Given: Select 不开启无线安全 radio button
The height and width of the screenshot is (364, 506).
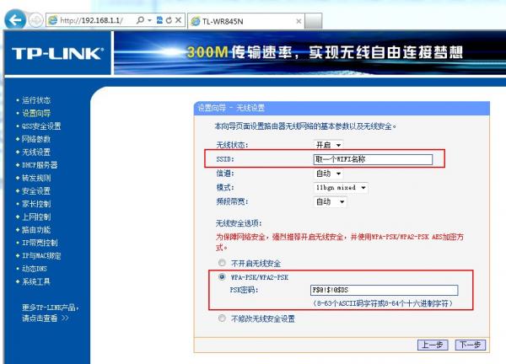Looking at the screenshot, I should [x=222, y=263].
